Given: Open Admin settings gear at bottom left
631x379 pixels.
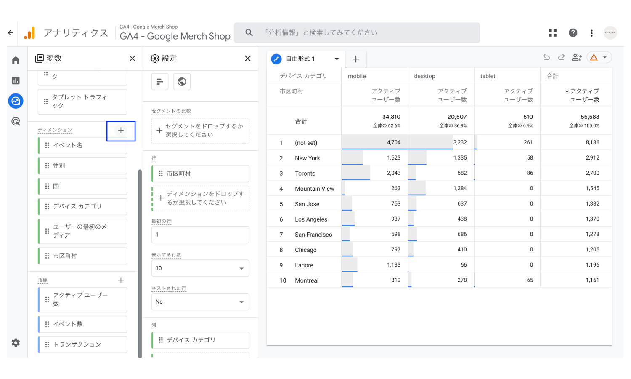Looking at the screenshot, I should pos(16,343).
